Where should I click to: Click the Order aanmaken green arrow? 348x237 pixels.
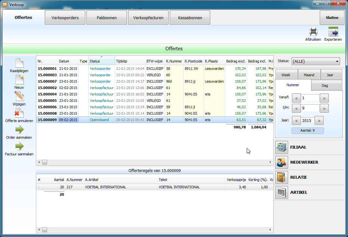tap(19, 130)
